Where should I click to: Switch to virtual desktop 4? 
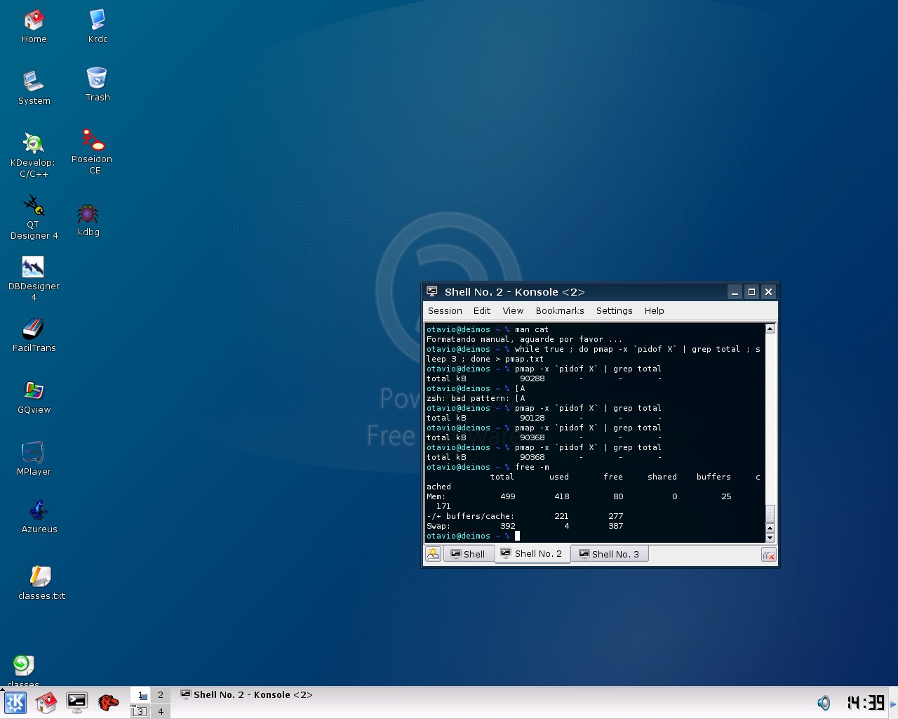[161, 711]
